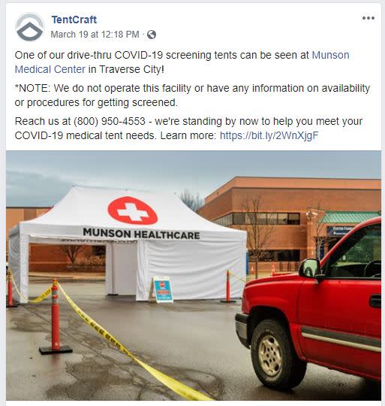Open the post options three-dot menu
This screenshot has width=385, height=406.
point(368,18)
